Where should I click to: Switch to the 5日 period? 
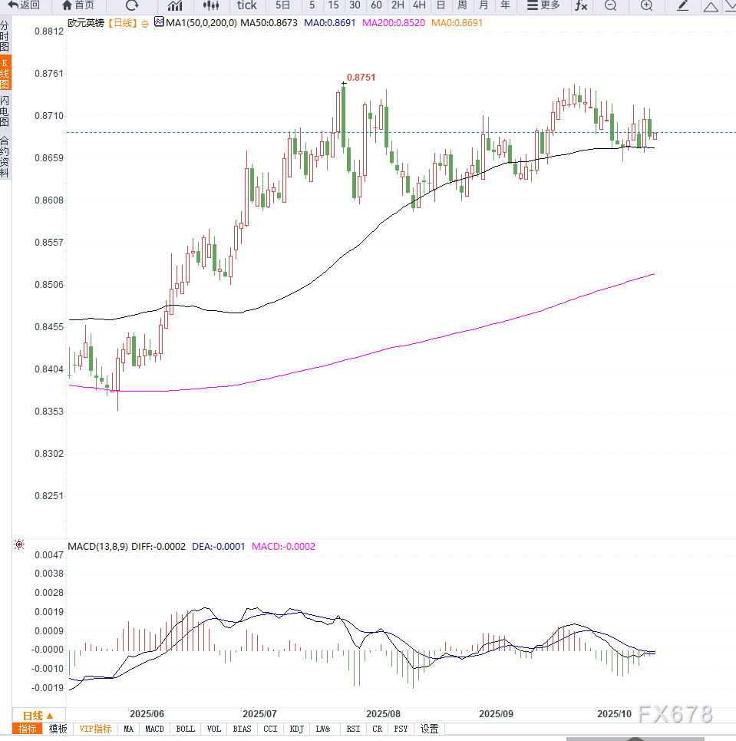[x=282, y=5]
